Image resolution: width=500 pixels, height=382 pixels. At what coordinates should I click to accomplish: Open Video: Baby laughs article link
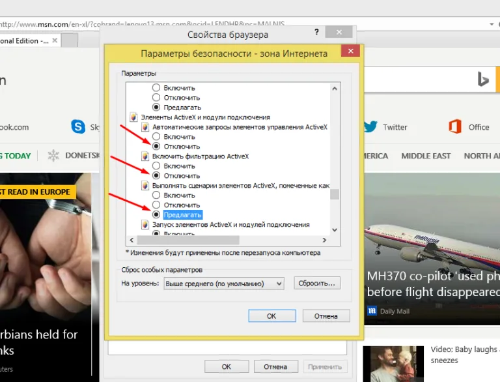click(x=465, y=355)
